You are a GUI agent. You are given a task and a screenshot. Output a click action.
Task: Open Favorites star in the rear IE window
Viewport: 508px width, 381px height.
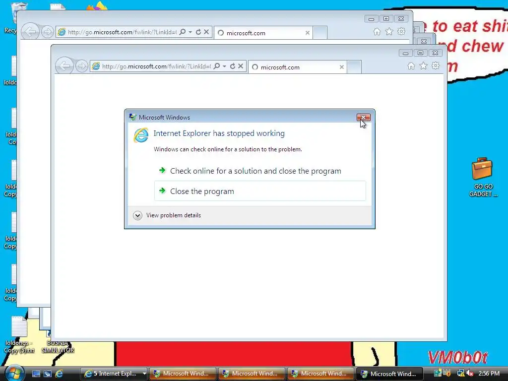[389, 32]
